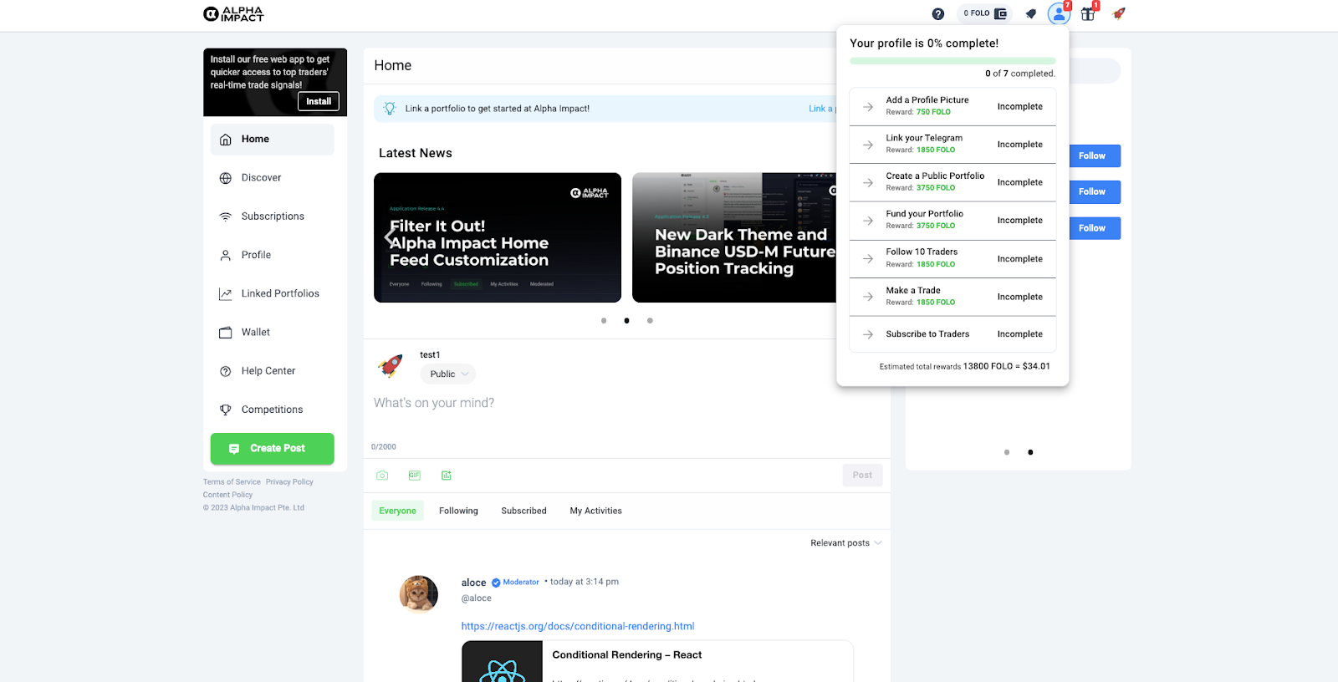Open the Content Policy link
The image size is (1338, 682).
[227, 495]
